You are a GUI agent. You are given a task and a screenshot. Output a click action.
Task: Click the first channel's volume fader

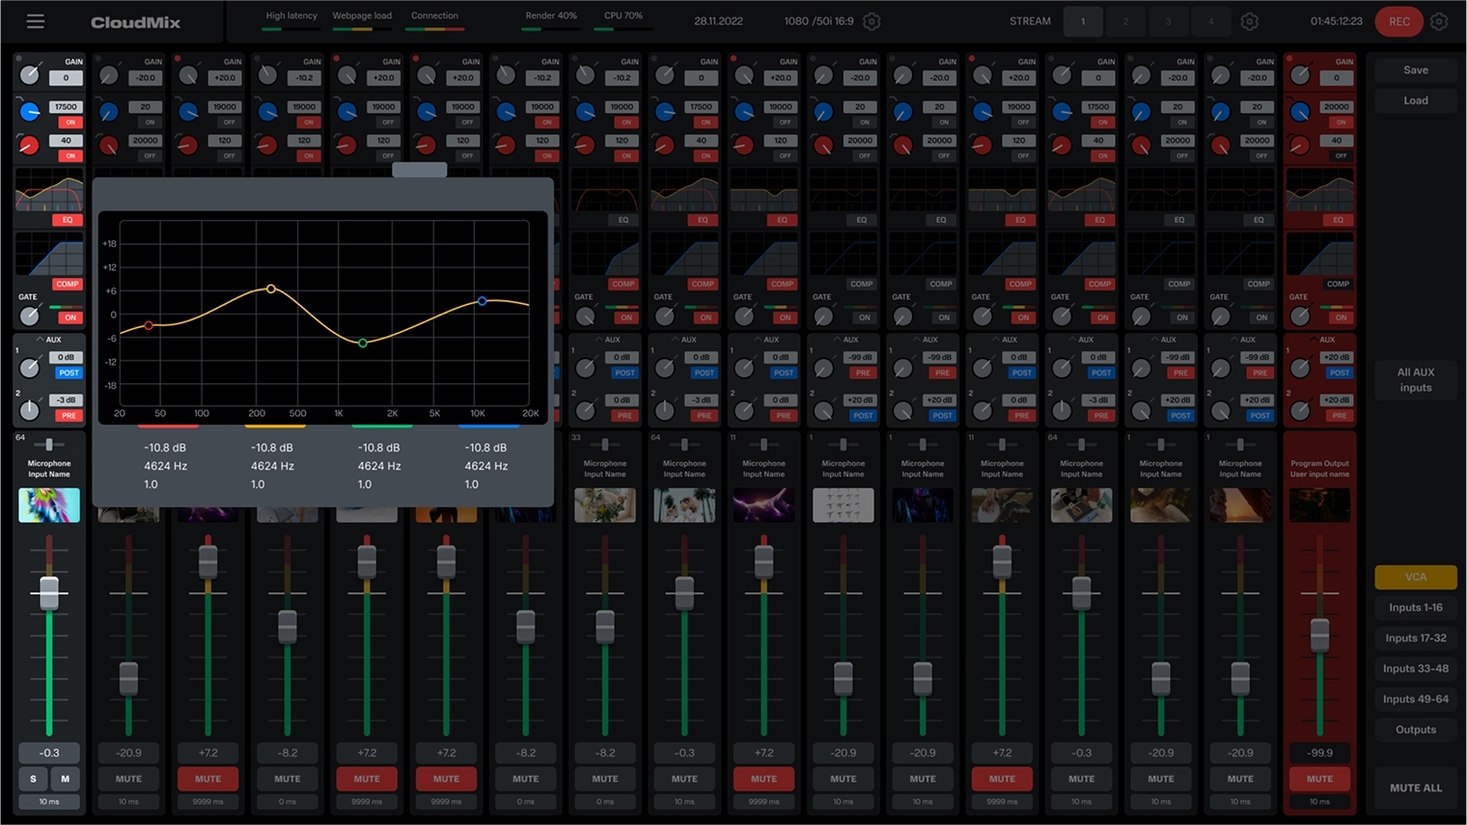coord(49,592)
